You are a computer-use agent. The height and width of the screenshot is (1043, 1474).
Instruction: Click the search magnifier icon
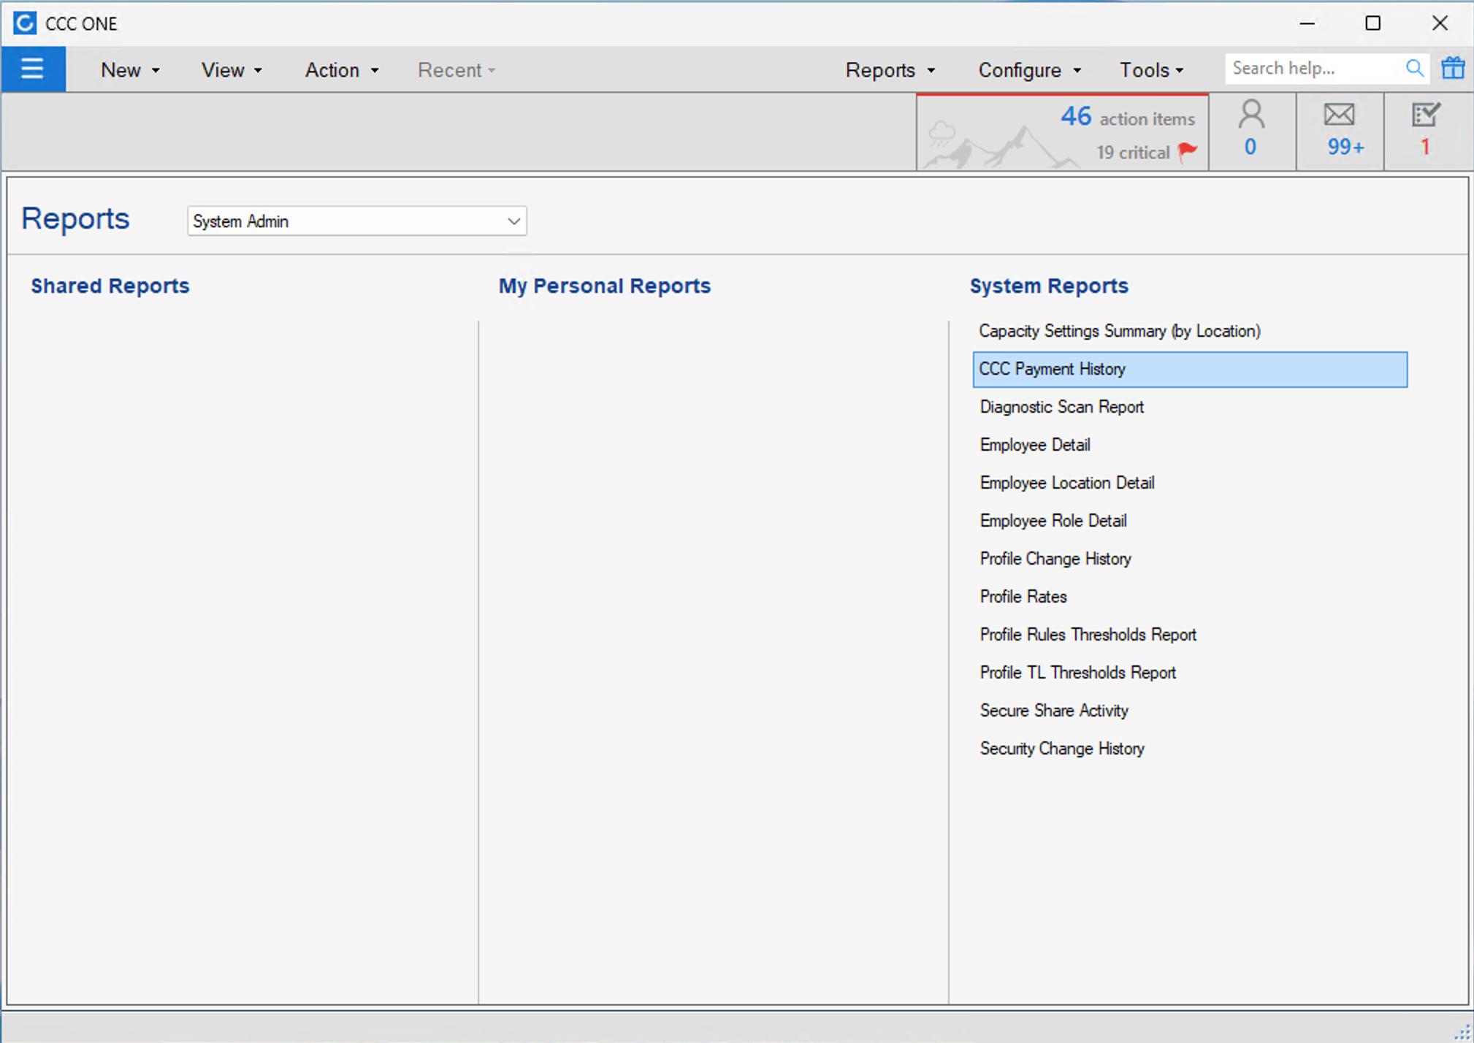(1414, 69)
